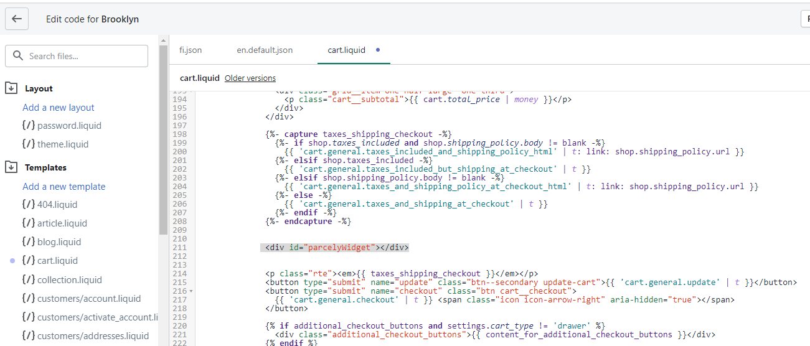Click the 'endcapture' code line
Screen dimensions: 810x346
308,222
